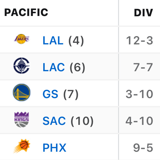Select the Clippers 7-7 division record
This screenshot has width=160, height=160.
tap(143, 67)
